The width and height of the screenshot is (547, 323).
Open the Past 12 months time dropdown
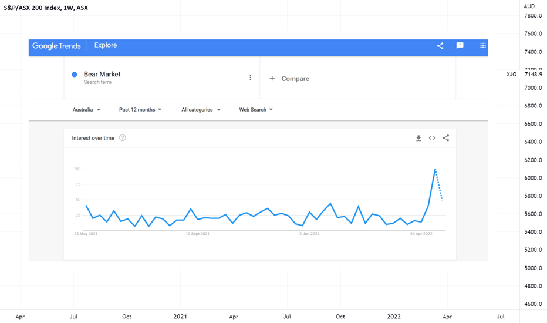[x=140, y=110]
